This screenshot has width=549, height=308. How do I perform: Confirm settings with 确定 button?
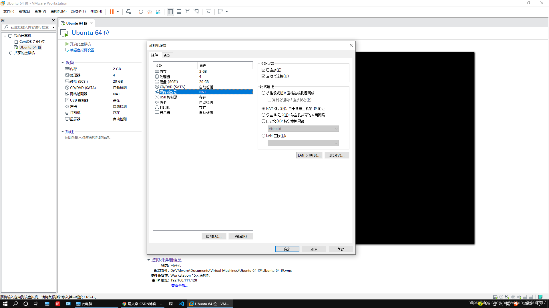[x=287, y=249]
